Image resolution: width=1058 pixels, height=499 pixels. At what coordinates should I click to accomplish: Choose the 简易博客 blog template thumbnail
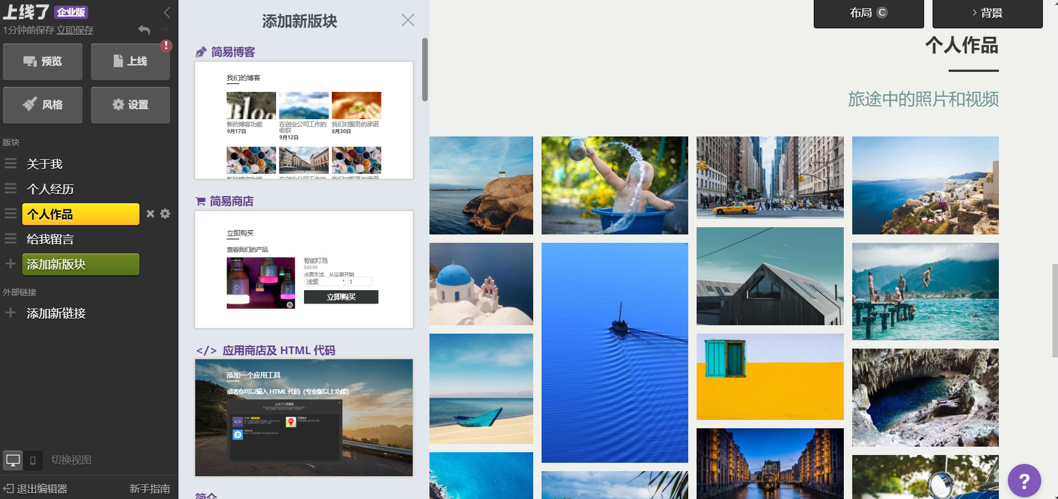pyautogui.click(x=304, y=120)
